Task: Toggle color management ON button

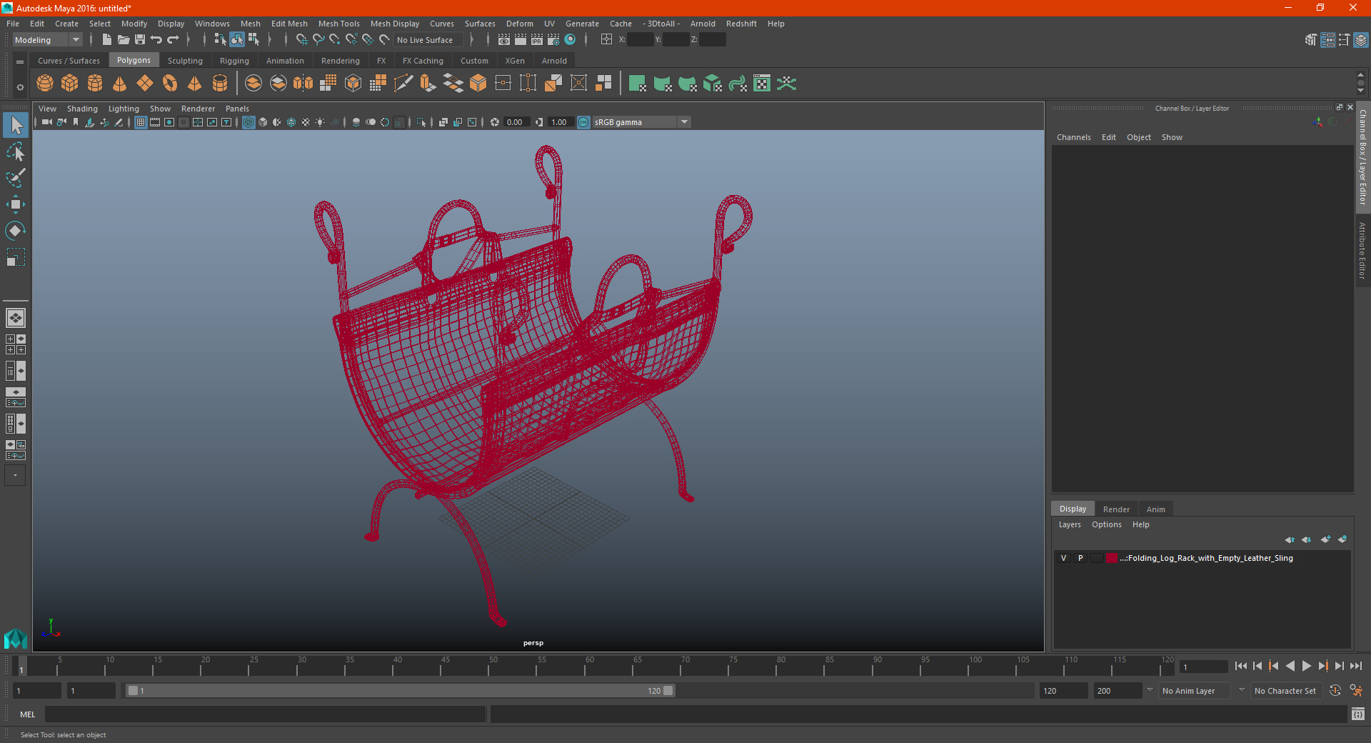Action: point(583,122)
